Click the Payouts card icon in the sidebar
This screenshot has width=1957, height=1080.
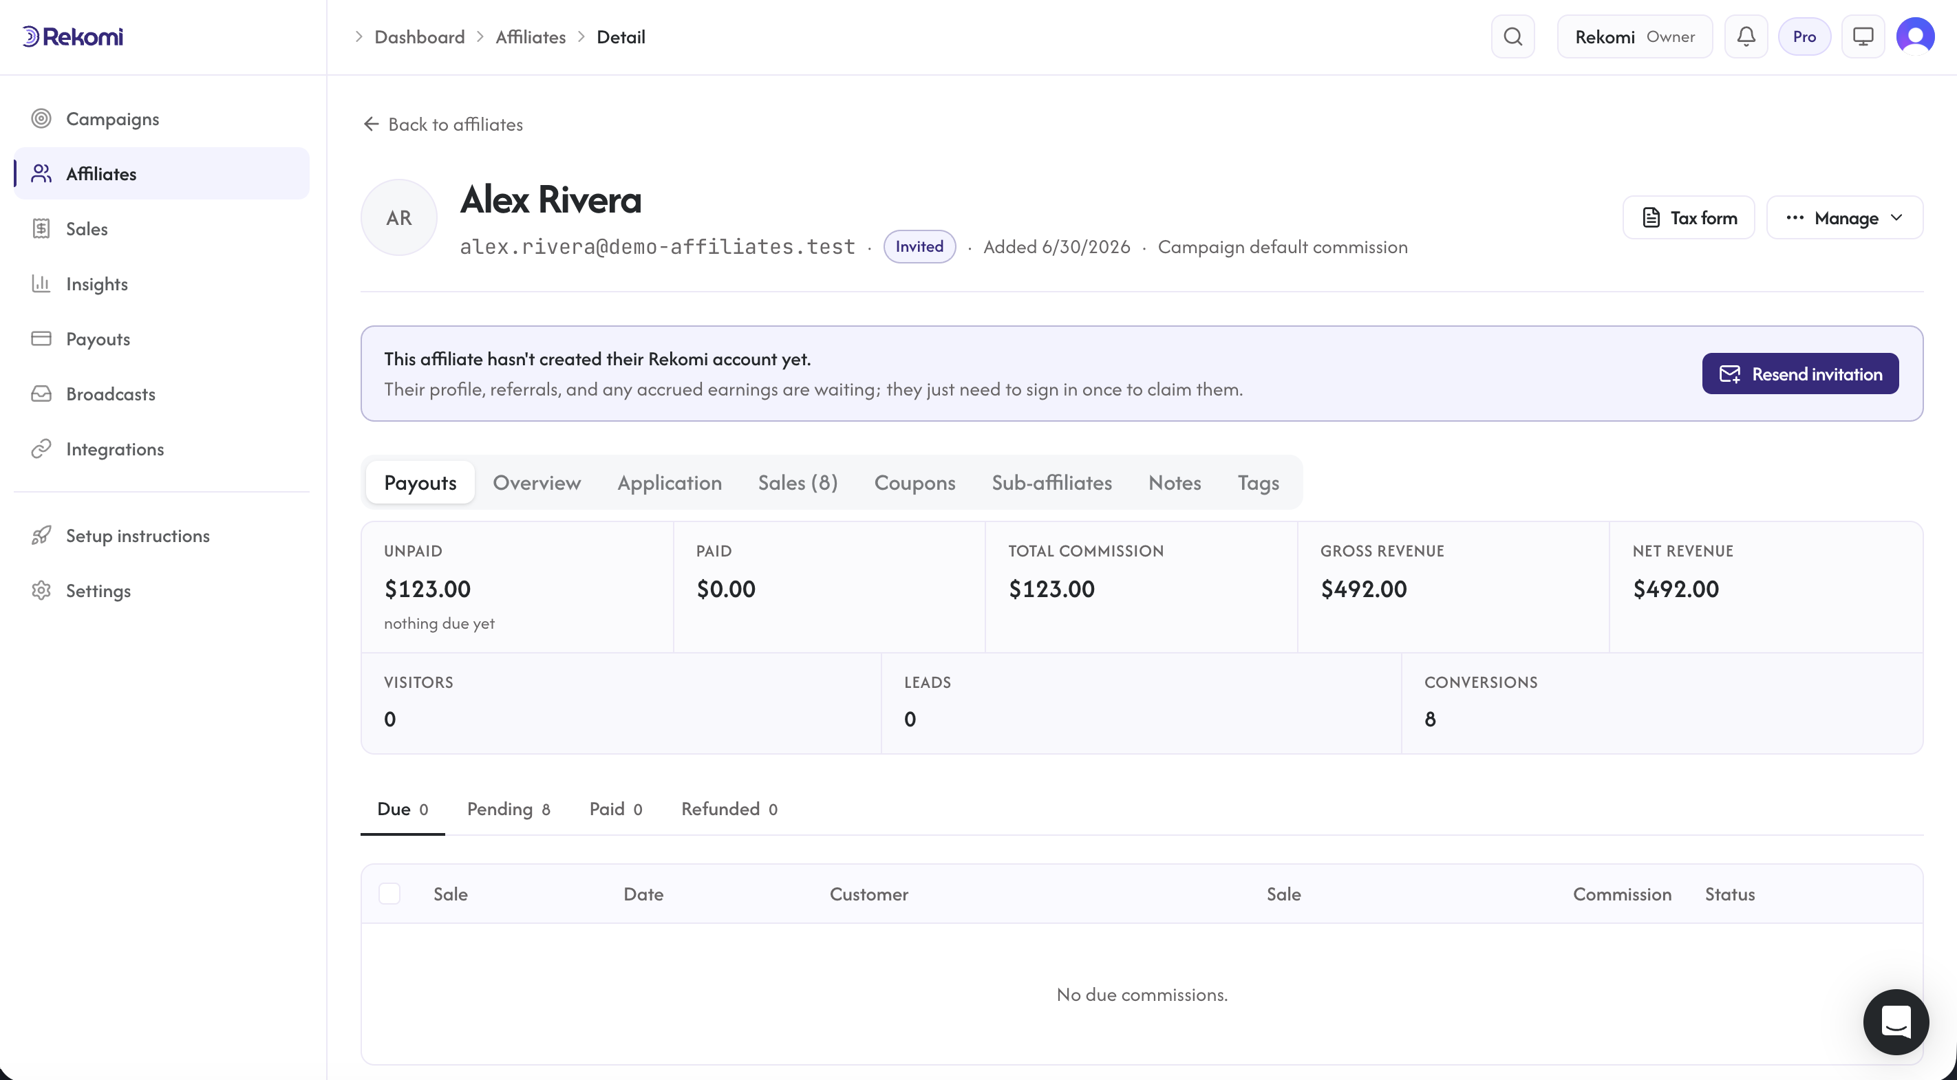tap(41, 338)
